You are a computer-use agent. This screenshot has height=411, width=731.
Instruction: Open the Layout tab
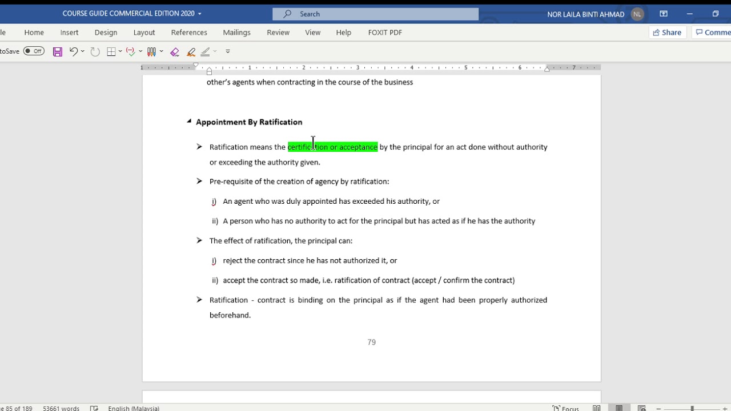[144, 33]
